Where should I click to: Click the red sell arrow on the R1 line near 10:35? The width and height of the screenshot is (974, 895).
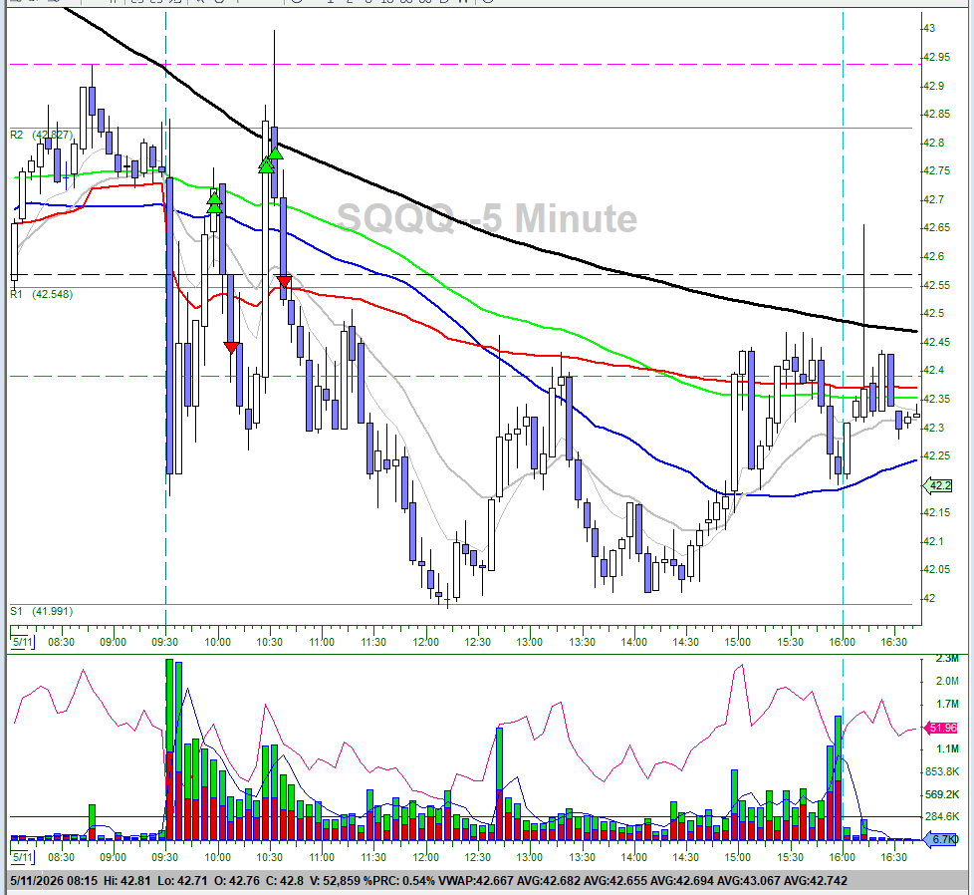pyautogui.click(x=284, y=281)
